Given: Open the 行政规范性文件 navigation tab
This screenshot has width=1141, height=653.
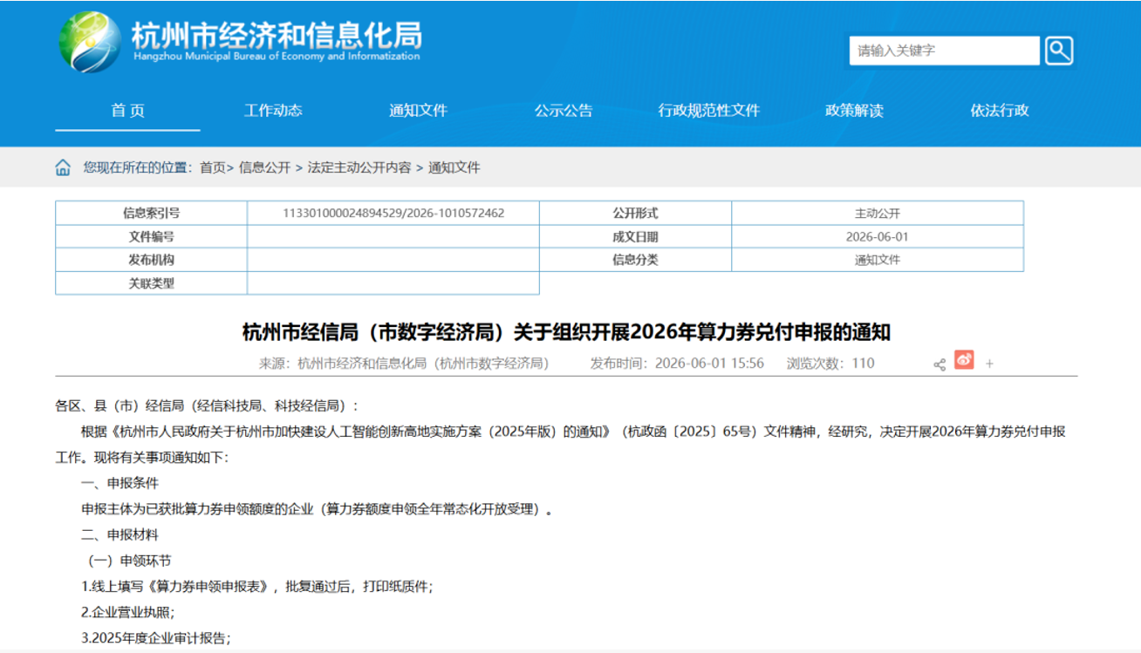Looking at the screenshot, I should [709, 111].
